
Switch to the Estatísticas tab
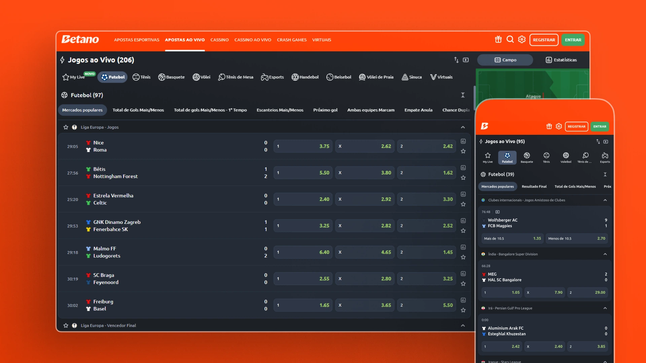[561, 60]
